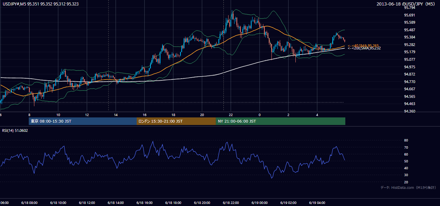Click the RSI scale value 80
The height and width of the screenshot is (206, 440).
406,140
